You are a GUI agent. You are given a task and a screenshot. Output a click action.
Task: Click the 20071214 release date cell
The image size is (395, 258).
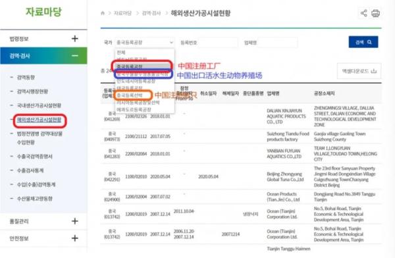coord(230,234)
